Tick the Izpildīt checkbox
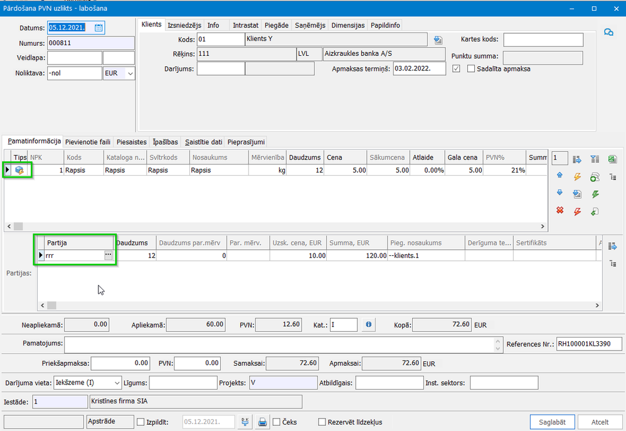This screenshot has height=431, width=626. [x=141, y=422]
